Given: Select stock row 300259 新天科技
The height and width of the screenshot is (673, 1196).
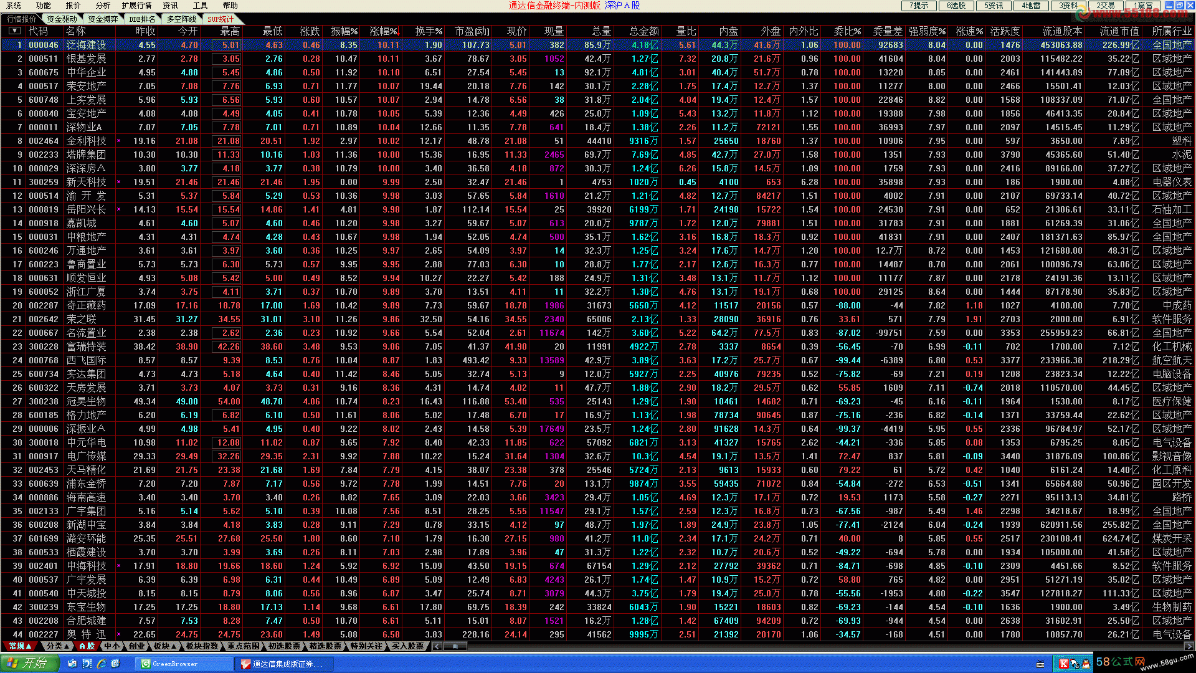Looking at the screenshot, I should coord(598,182).
